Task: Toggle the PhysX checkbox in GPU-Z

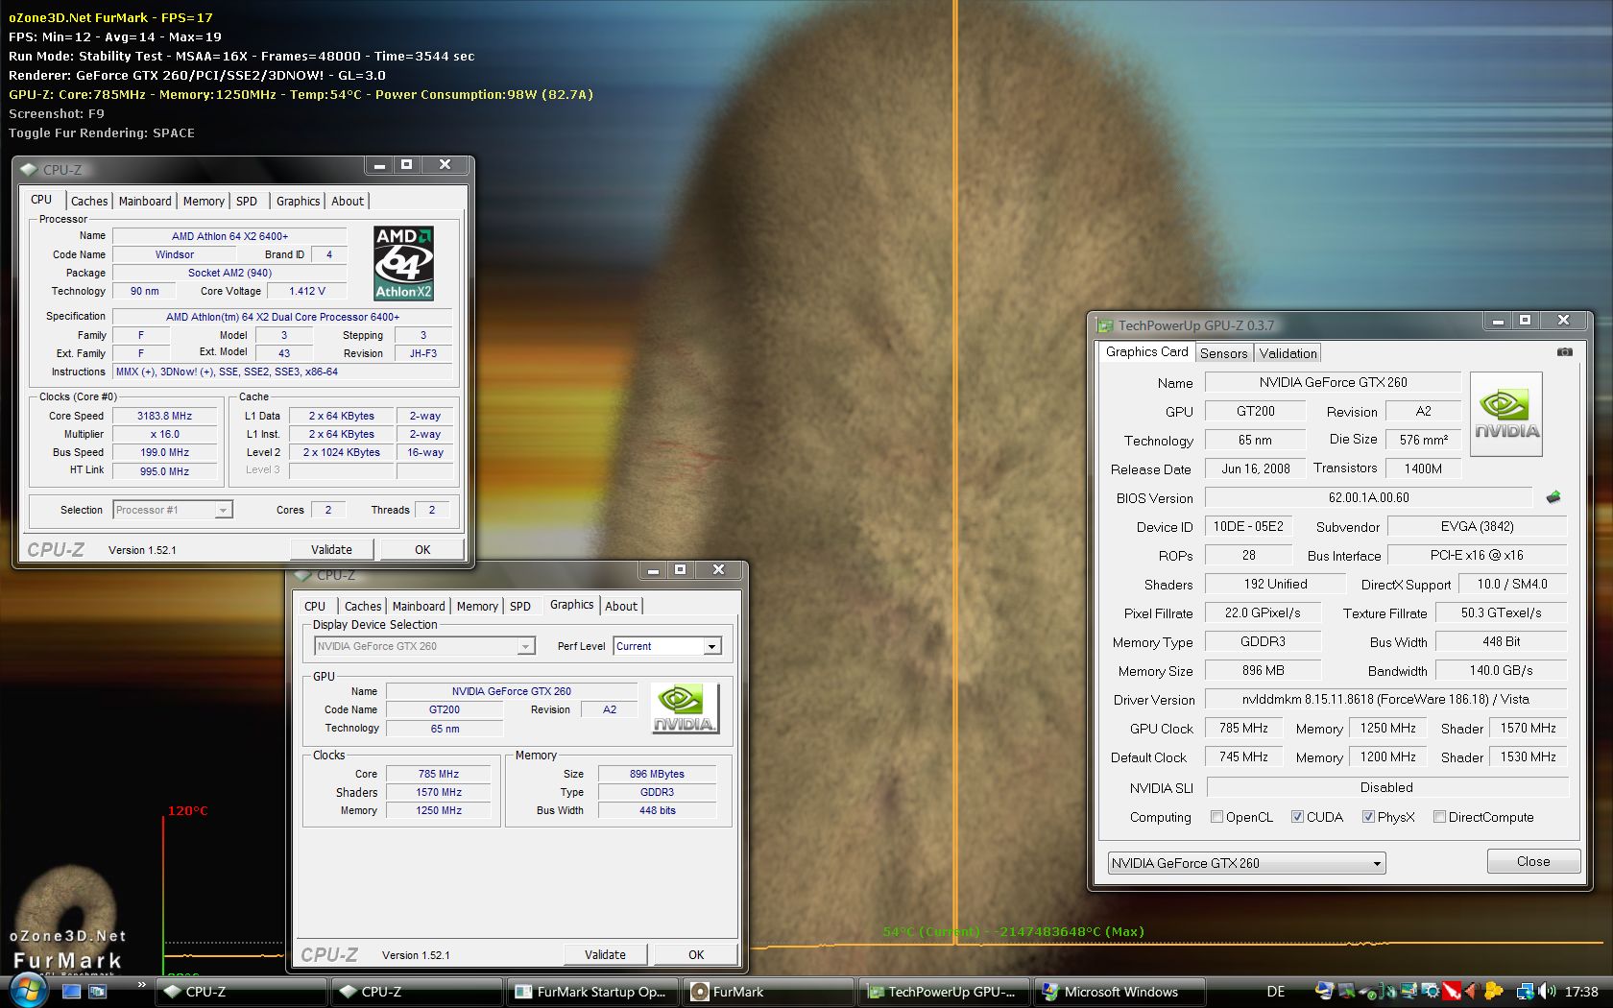Action: (1368, 817)
